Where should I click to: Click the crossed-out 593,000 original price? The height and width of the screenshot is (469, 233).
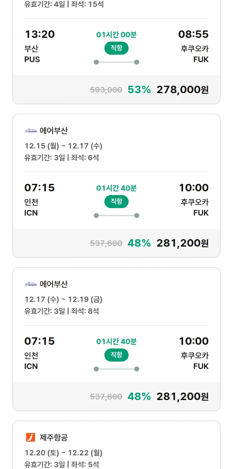(106, 90)
